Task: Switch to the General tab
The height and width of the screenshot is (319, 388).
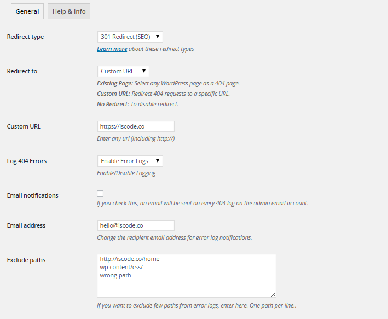Action: (x=27, y=11)
